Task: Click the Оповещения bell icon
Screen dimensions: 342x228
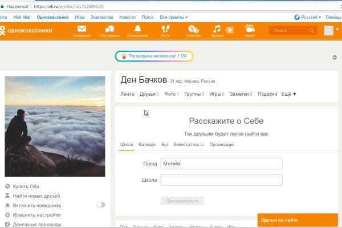Action: pyautogui.click(x=138, y=30)
